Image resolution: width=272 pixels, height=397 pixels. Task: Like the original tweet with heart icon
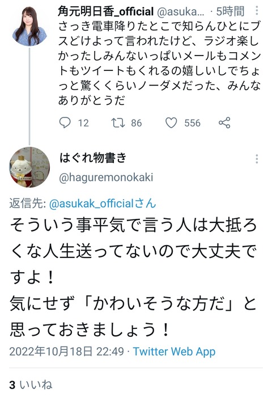[x=171, y=123]
